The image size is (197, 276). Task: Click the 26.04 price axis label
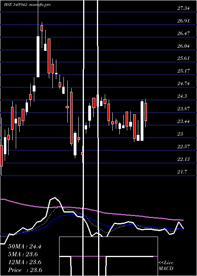[183, 46]
